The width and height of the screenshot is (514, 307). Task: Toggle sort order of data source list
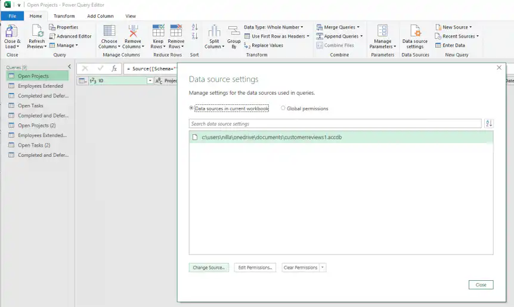pyautogui.click(x=489, y=123)
